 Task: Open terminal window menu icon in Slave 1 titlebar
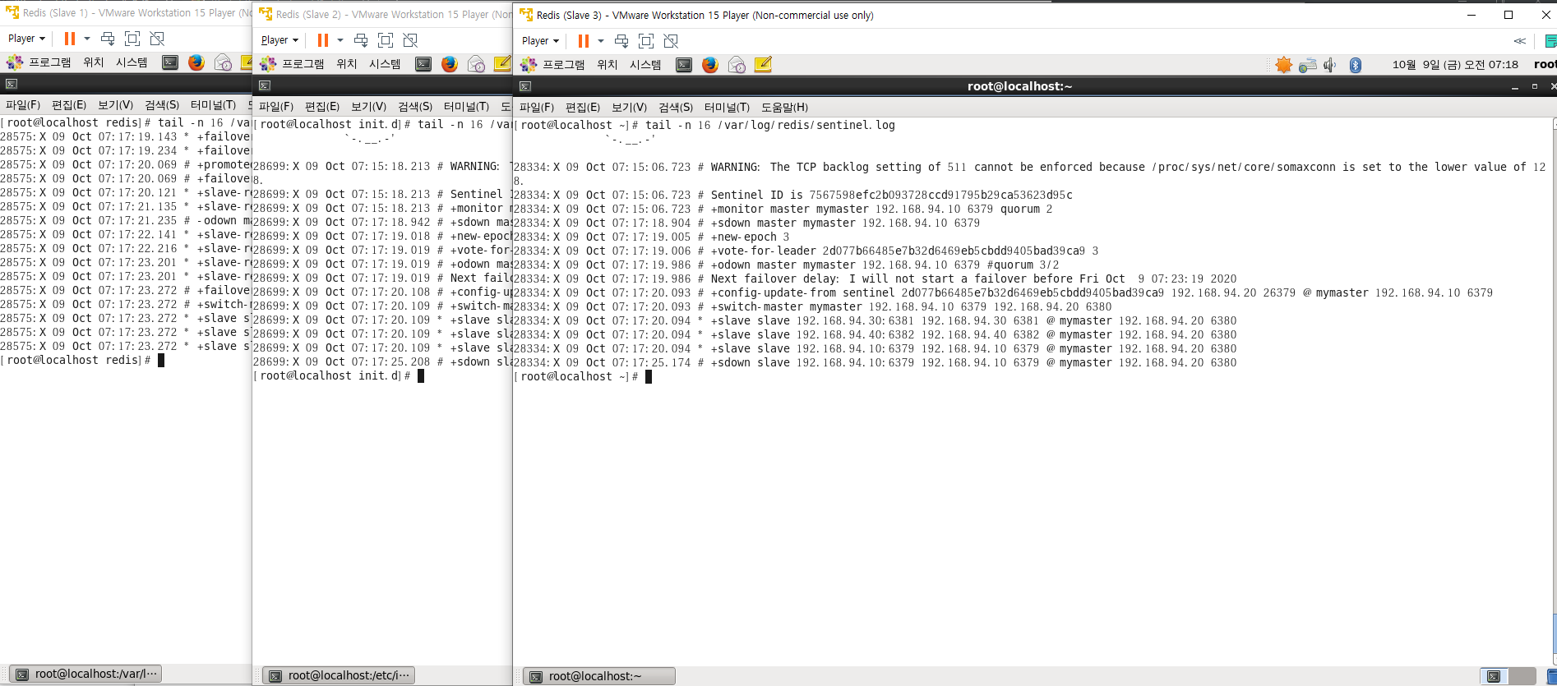(x=12, y=84)
